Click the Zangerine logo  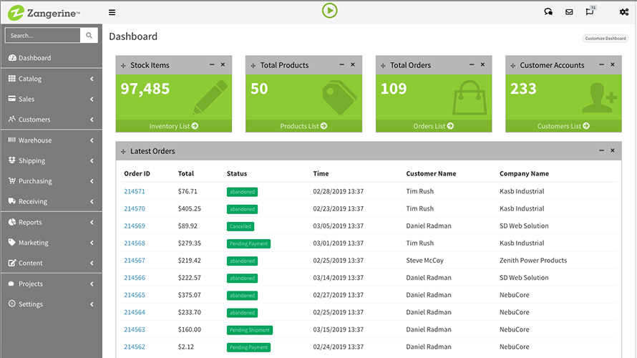click(43, 12)
